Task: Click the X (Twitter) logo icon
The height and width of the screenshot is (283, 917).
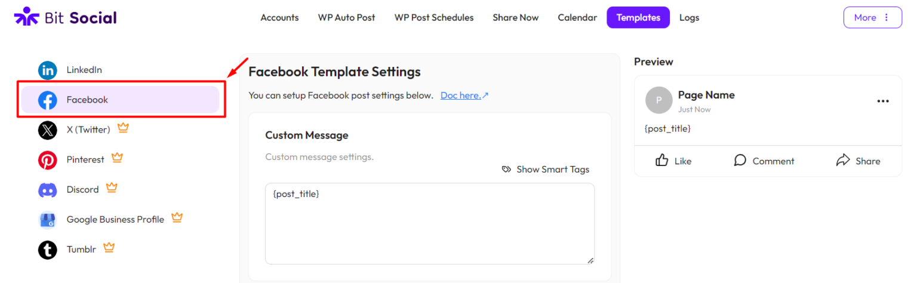Action: coord(48,130)
